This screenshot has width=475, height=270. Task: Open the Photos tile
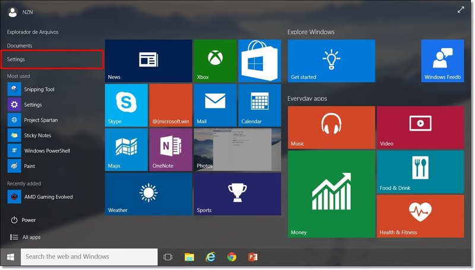(237, 149)
